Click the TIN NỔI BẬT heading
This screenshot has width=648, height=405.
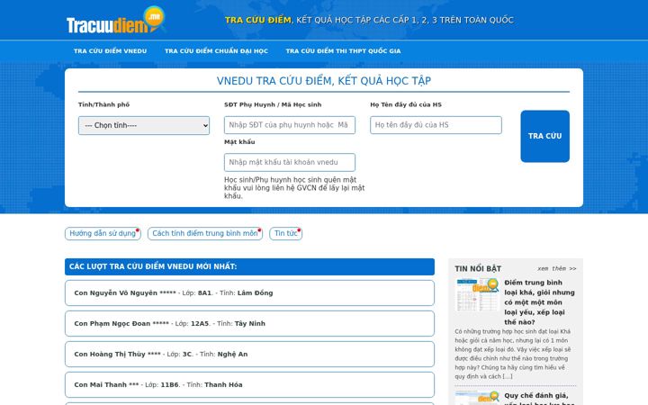[x=478, y=268]
